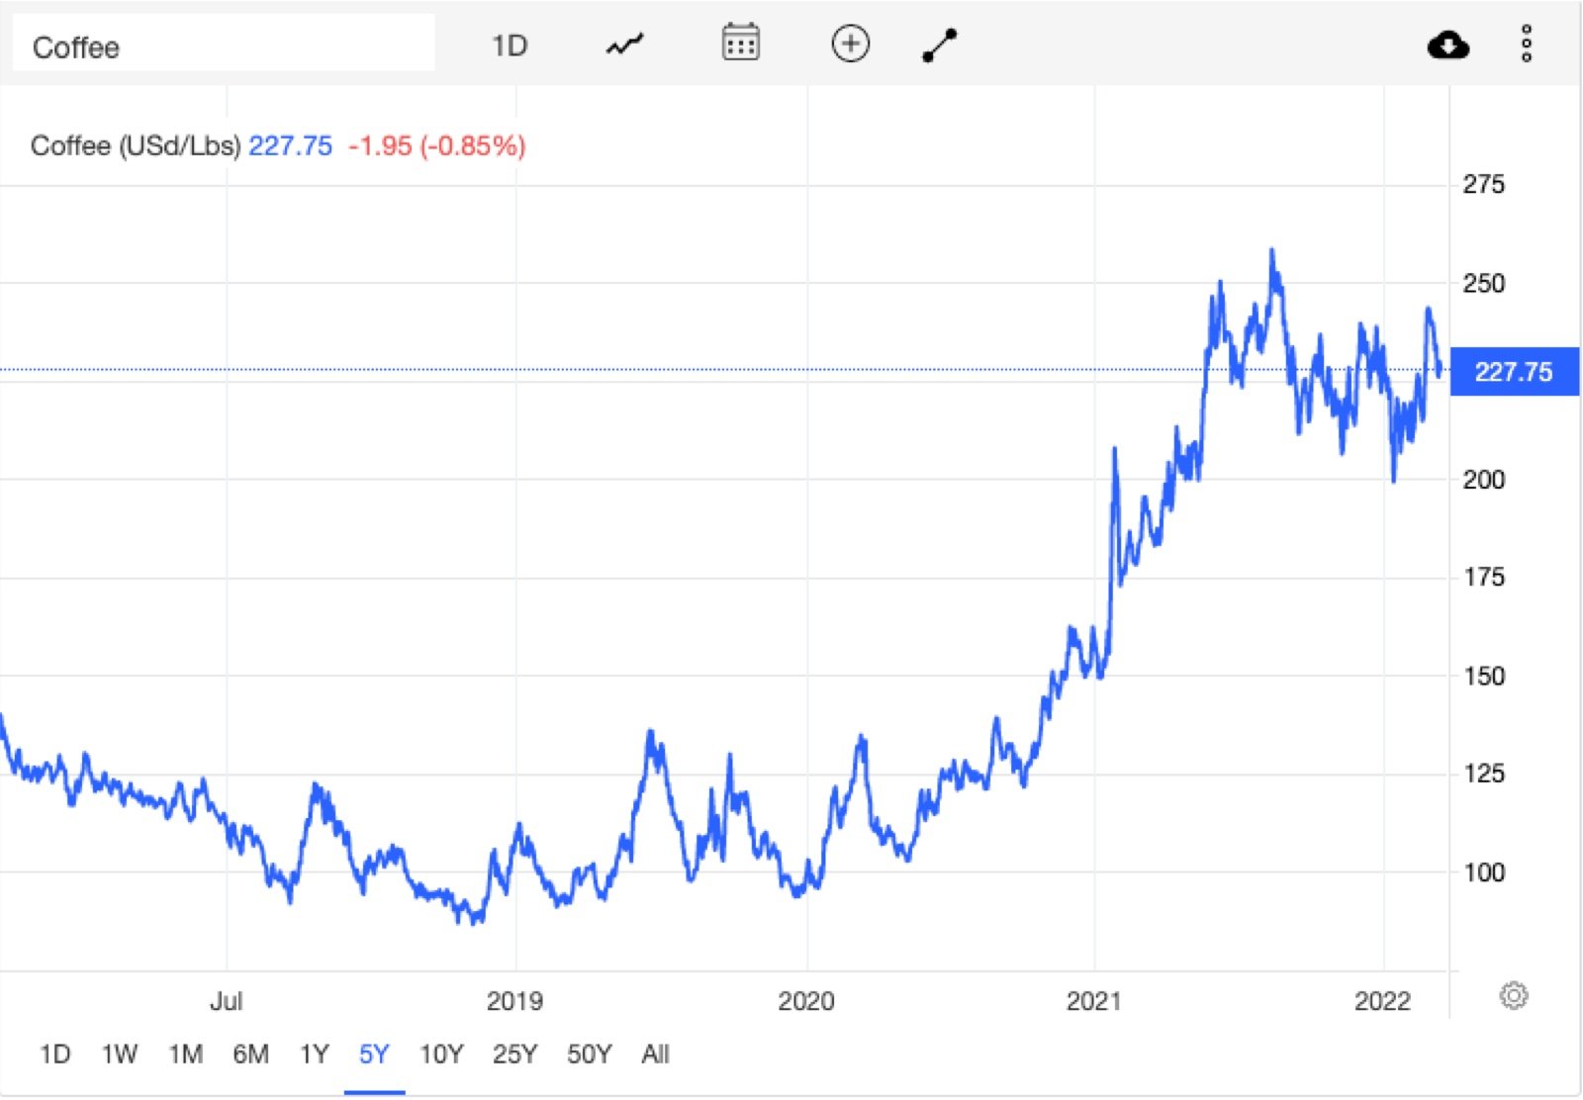Click the 6M range button
Viewport: 1583px width, 1100px height.
click(252, 1054)
